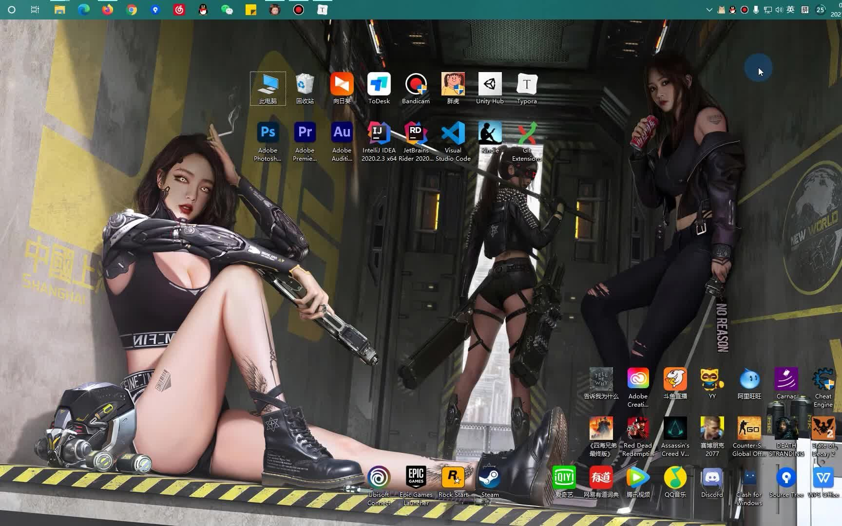Open the Typora desktop shortcut
Viewport: 842px width, 526px height.
click(x=527, y=89)
